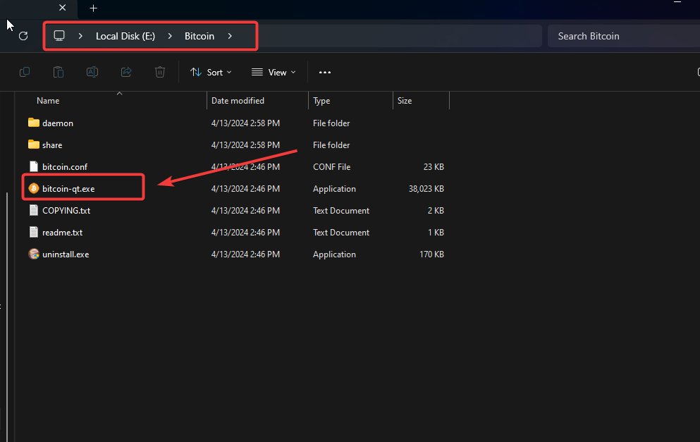Click the Search Bitcoin field

pos(624,36)
